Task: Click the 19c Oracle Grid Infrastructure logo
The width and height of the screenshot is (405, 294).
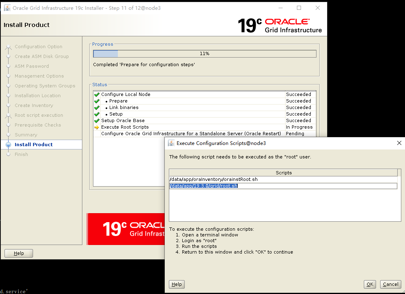Action: point(279,25)
